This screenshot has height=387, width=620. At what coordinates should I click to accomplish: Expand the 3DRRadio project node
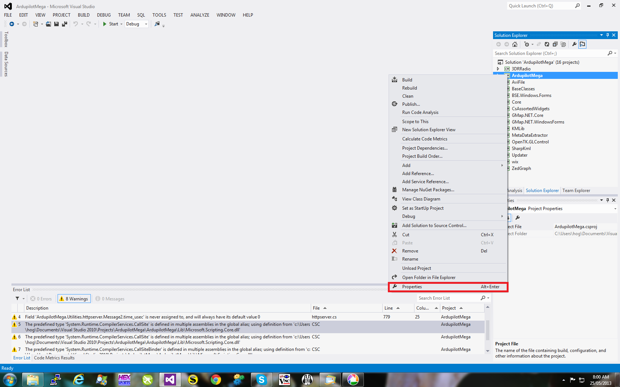498,69
